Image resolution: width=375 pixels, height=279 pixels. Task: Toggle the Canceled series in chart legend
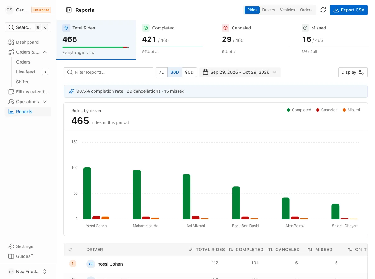327,110
